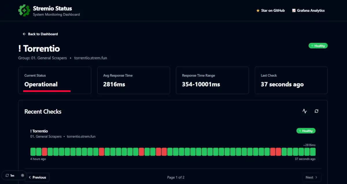This screenshot has width=347, height=184.
Task: Select the last green check bar on the right
Action: 313,152
